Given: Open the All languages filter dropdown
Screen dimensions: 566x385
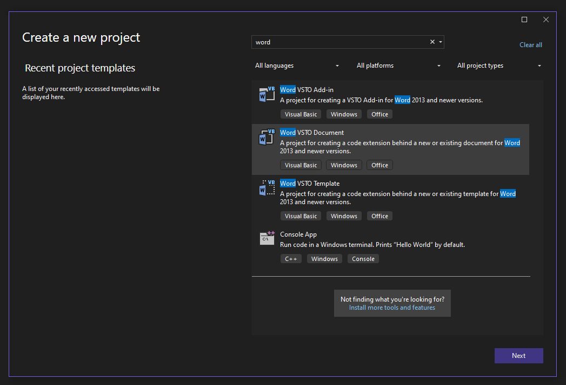Looking at the screenshot, I should tap(297, 66).
